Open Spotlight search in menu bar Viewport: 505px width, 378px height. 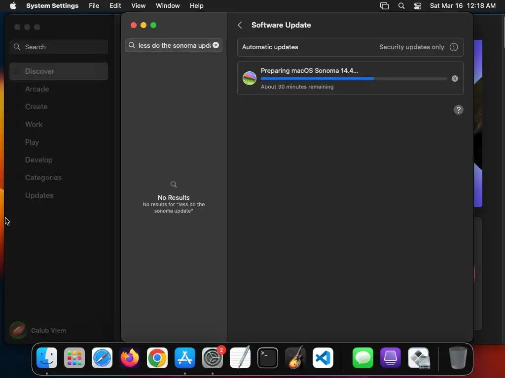[401, 6]
